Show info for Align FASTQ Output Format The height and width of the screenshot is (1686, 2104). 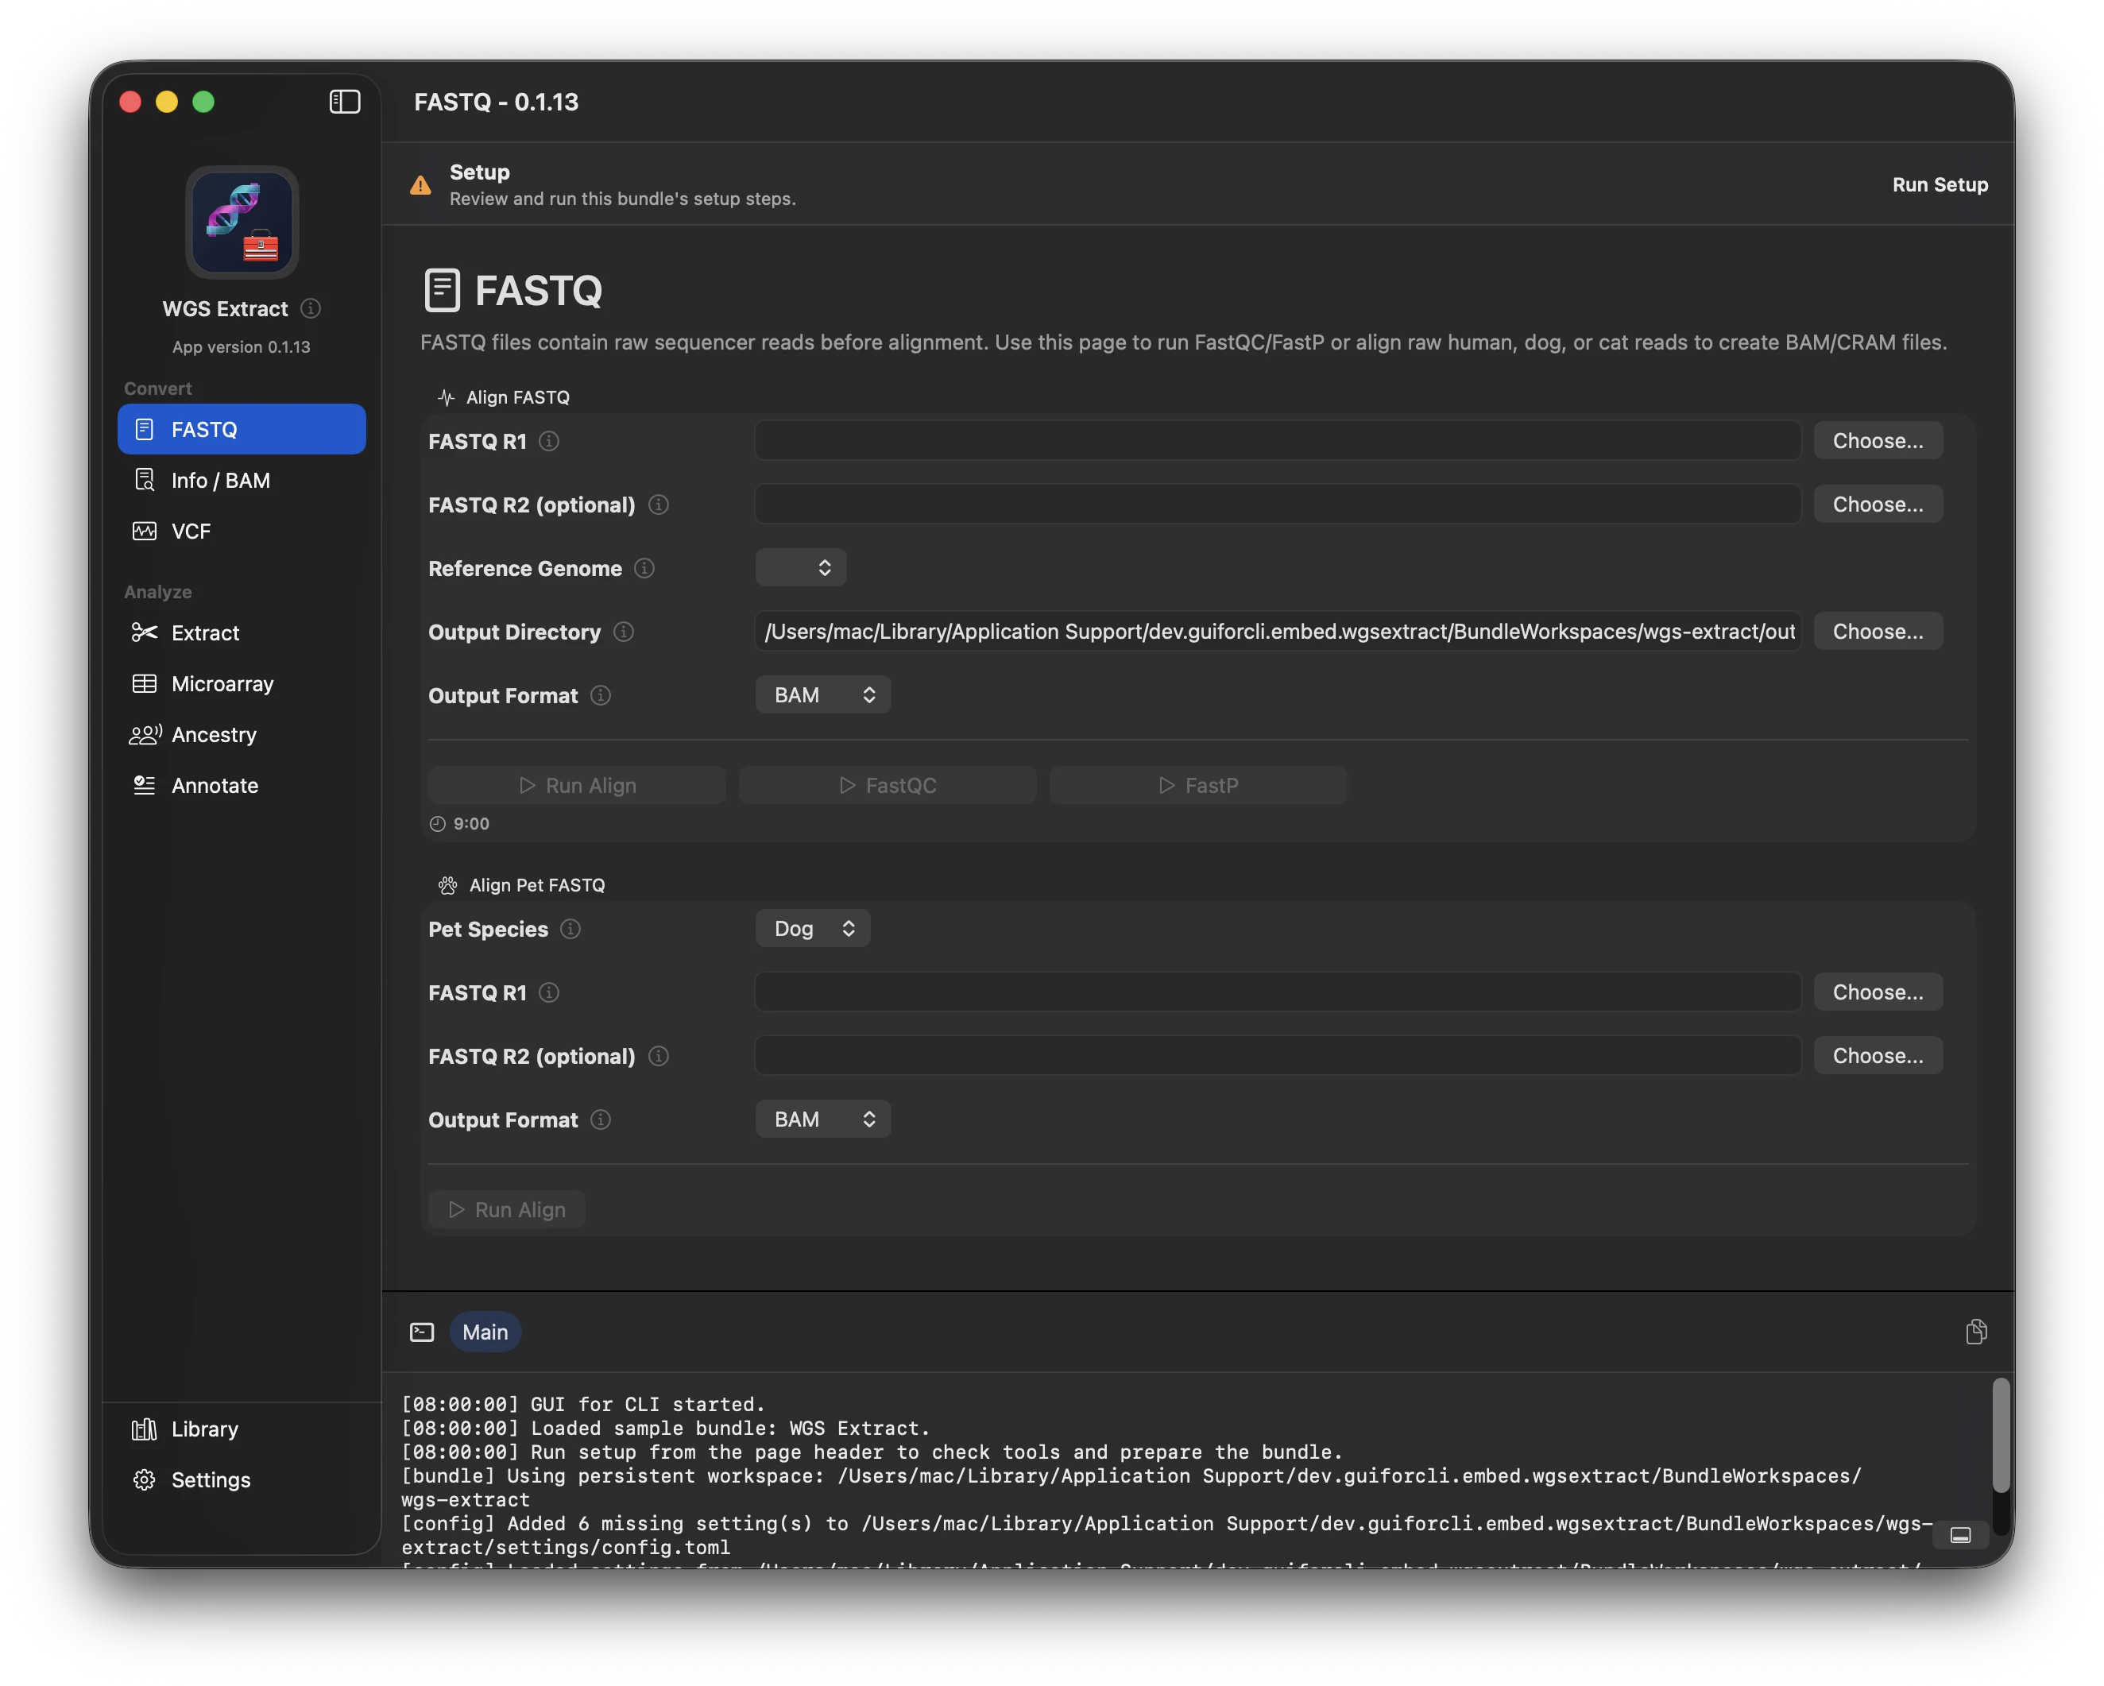pos(601,694)
